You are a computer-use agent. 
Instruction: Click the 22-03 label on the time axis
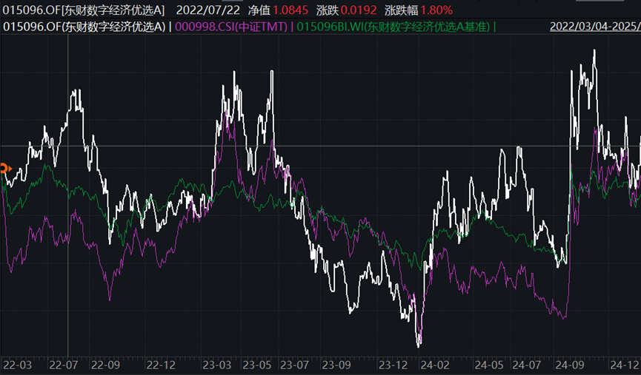[17, 365]
